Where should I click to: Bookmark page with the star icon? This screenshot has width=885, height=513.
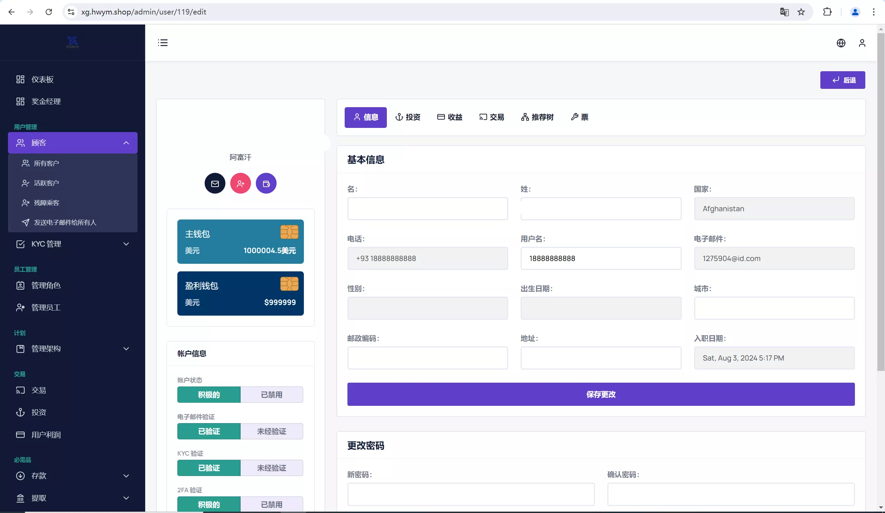pyautogui.click(x=801, y=12)
